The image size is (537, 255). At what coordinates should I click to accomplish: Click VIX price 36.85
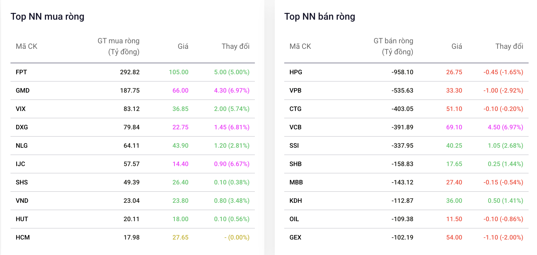[x=180, y=109]
